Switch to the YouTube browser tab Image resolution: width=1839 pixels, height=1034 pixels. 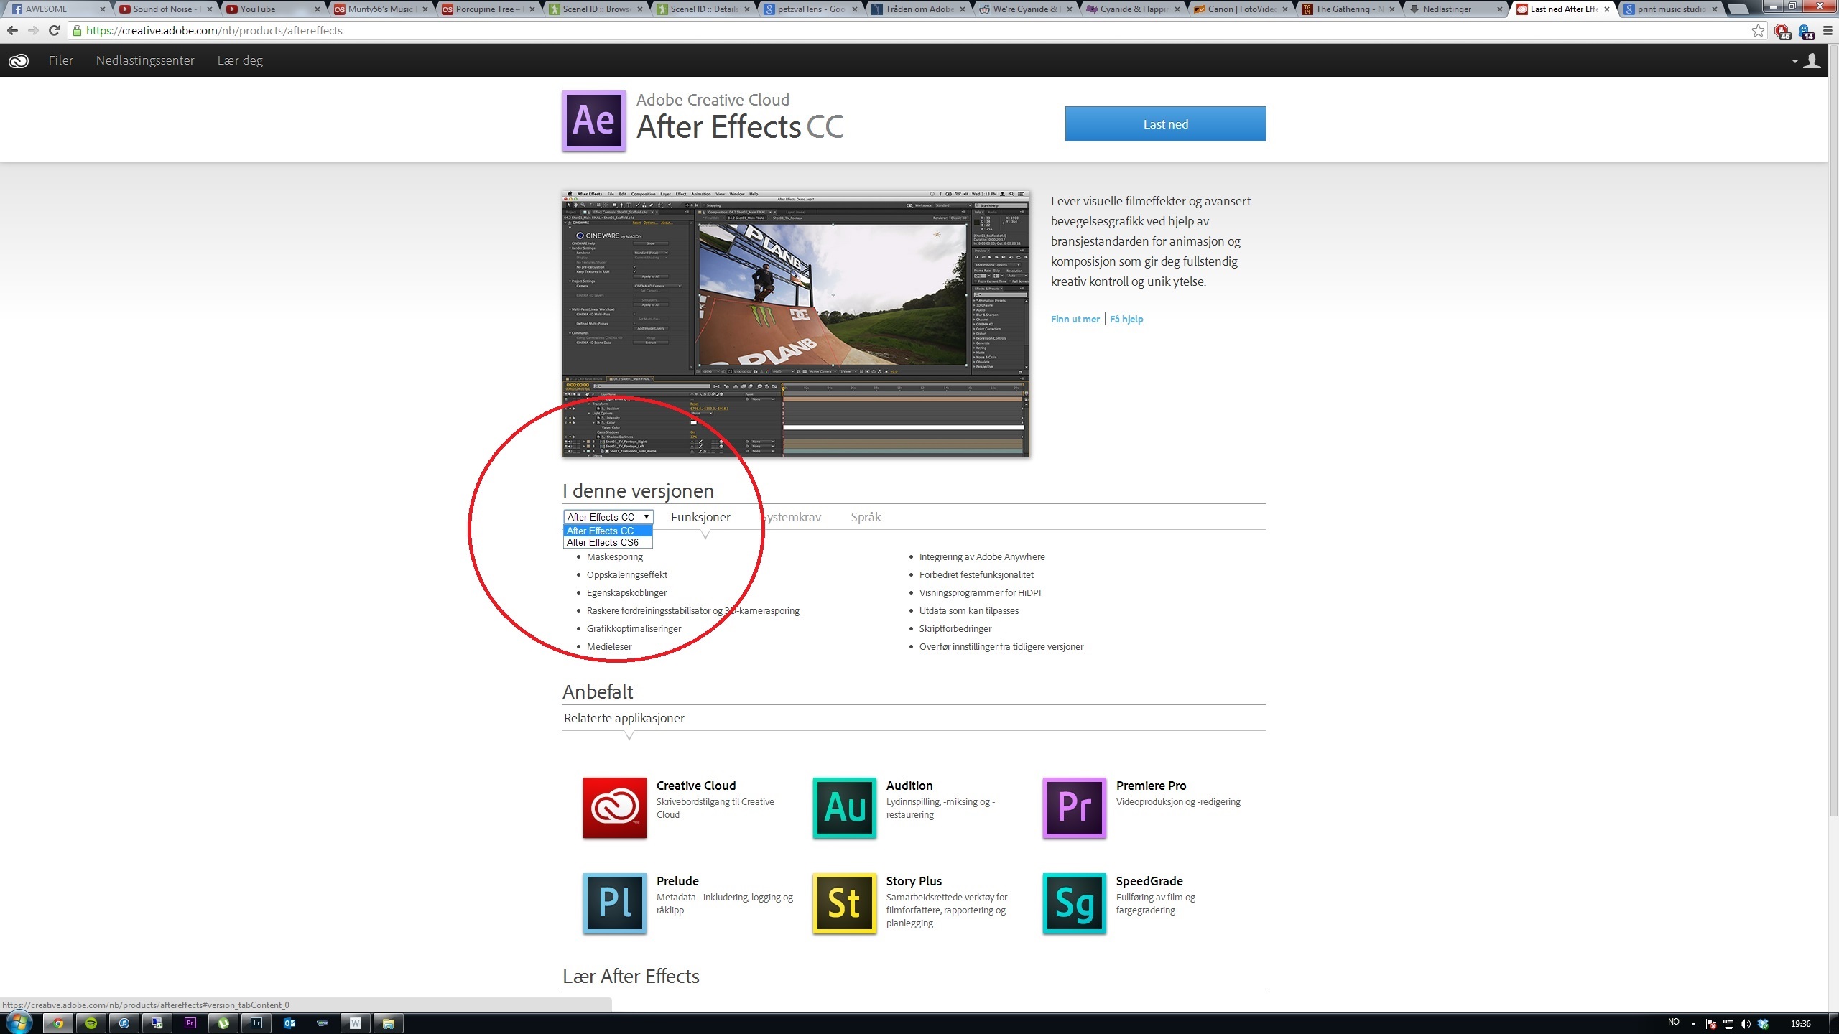click(x=273, y=9)
